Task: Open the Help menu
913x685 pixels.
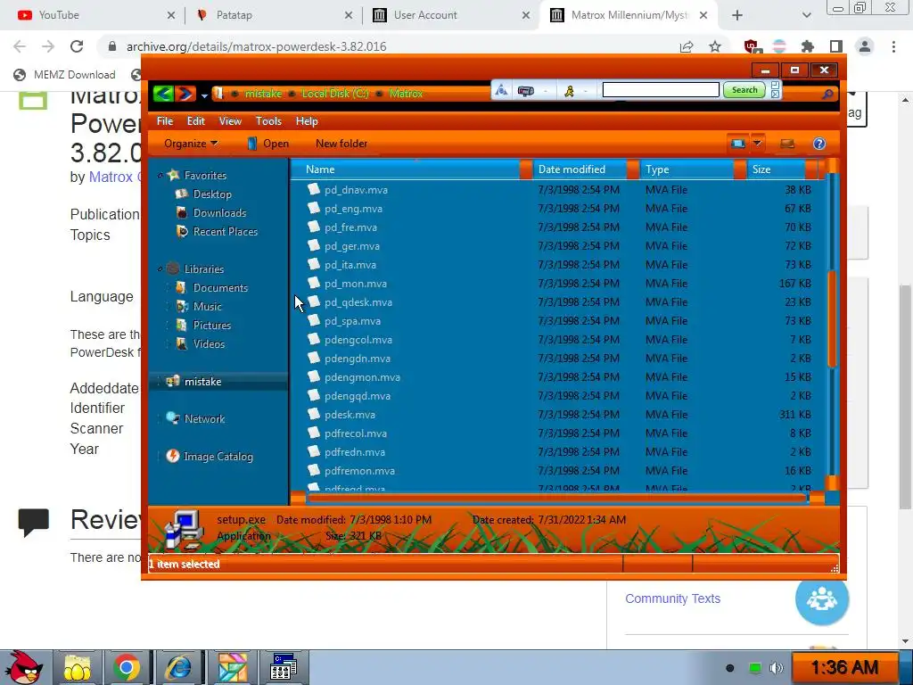Action: click(307, 121)
